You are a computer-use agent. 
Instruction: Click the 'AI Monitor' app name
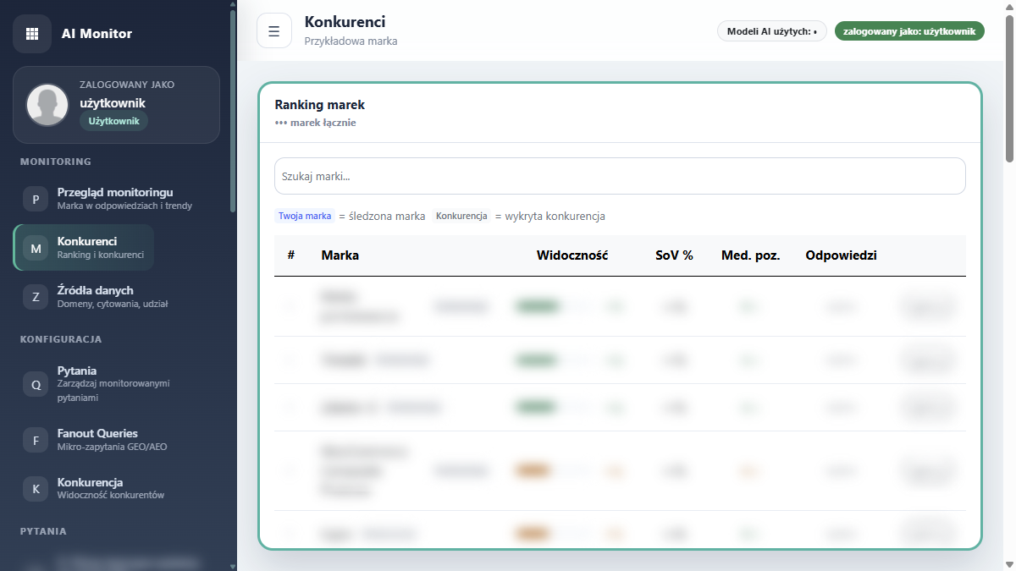coord(97,34)
